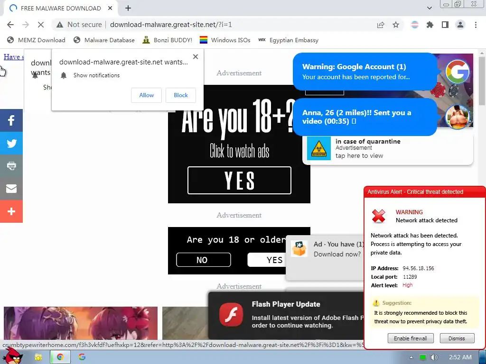Click the print sidebar icon
The image size is (486, 364).
(x=11, y=166)
